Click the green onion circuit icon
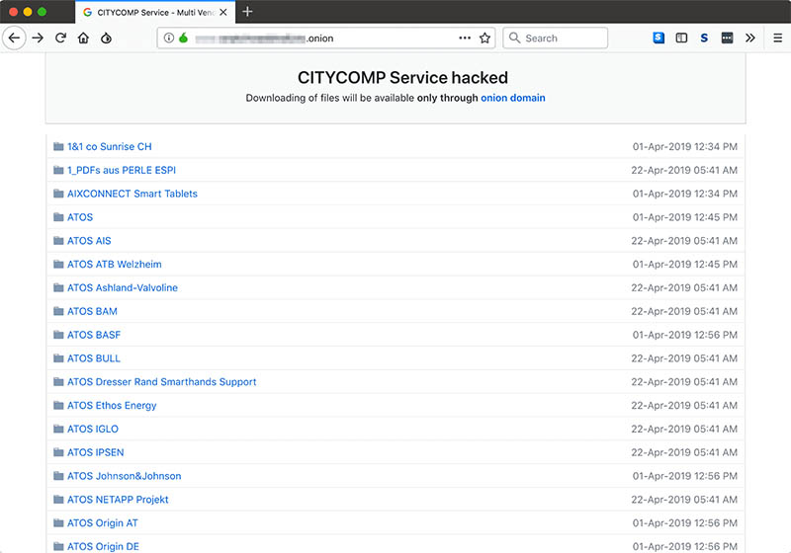791x553 pixels. pyautogui.click(x=183, y=38)
